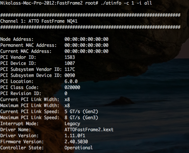
Task: Click the 'Permanent MAC Address:' label
Action: coord(28,45)
